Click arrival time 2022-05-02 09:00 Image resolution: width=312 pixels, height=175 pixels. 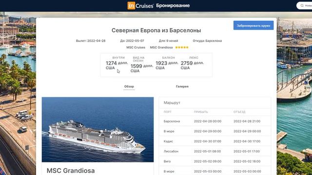coord(208,161)
